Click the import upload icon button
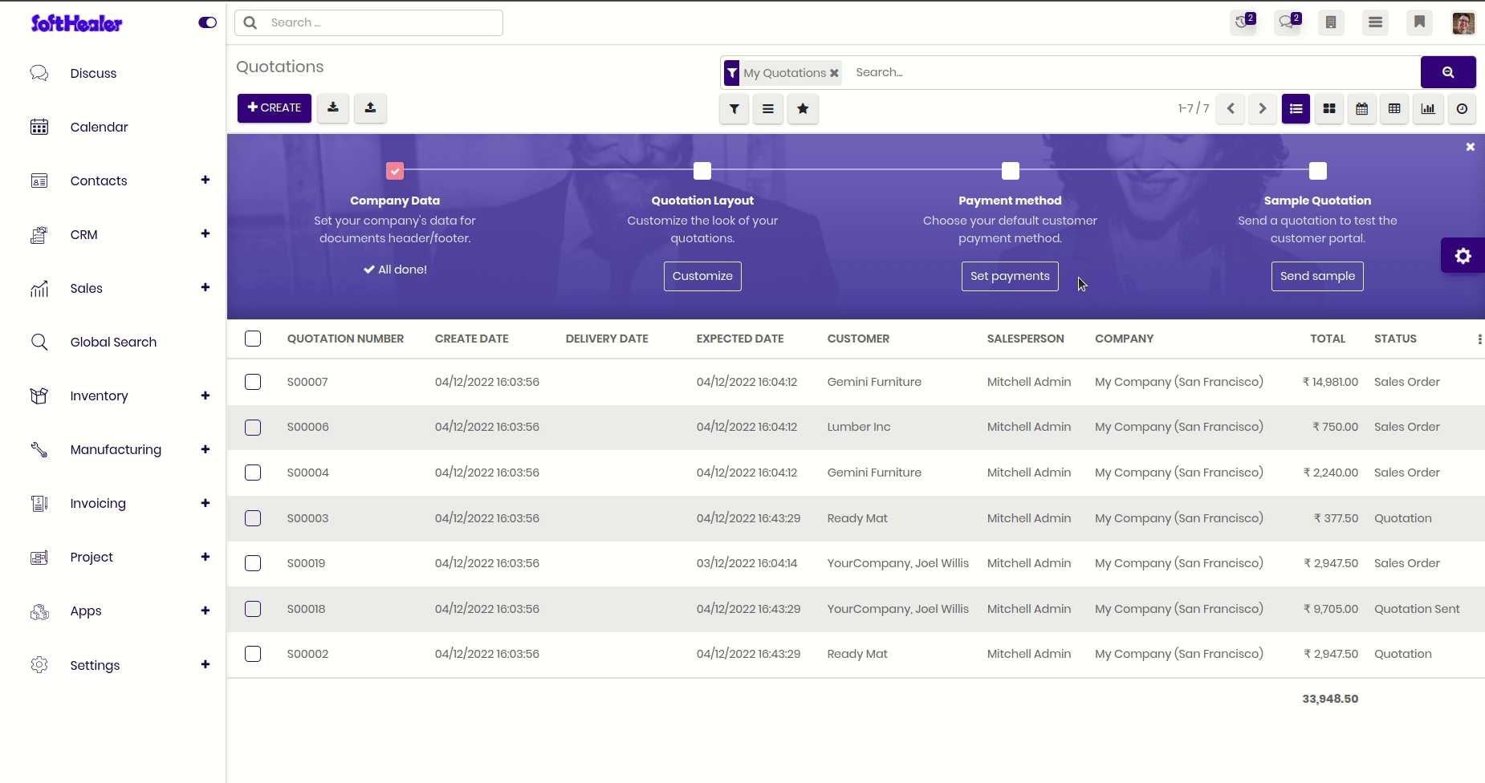The height and width of the screenshot is (783, 1485). pyautogui.click(x=371, y=108)
